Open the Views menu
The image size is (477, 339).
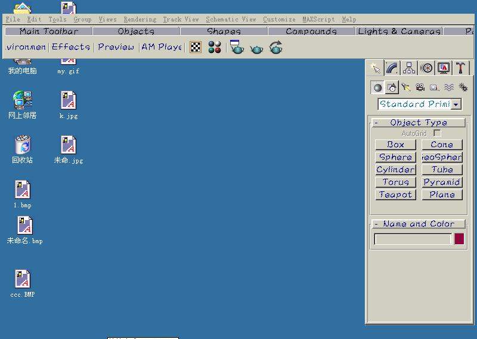point(107,20)
